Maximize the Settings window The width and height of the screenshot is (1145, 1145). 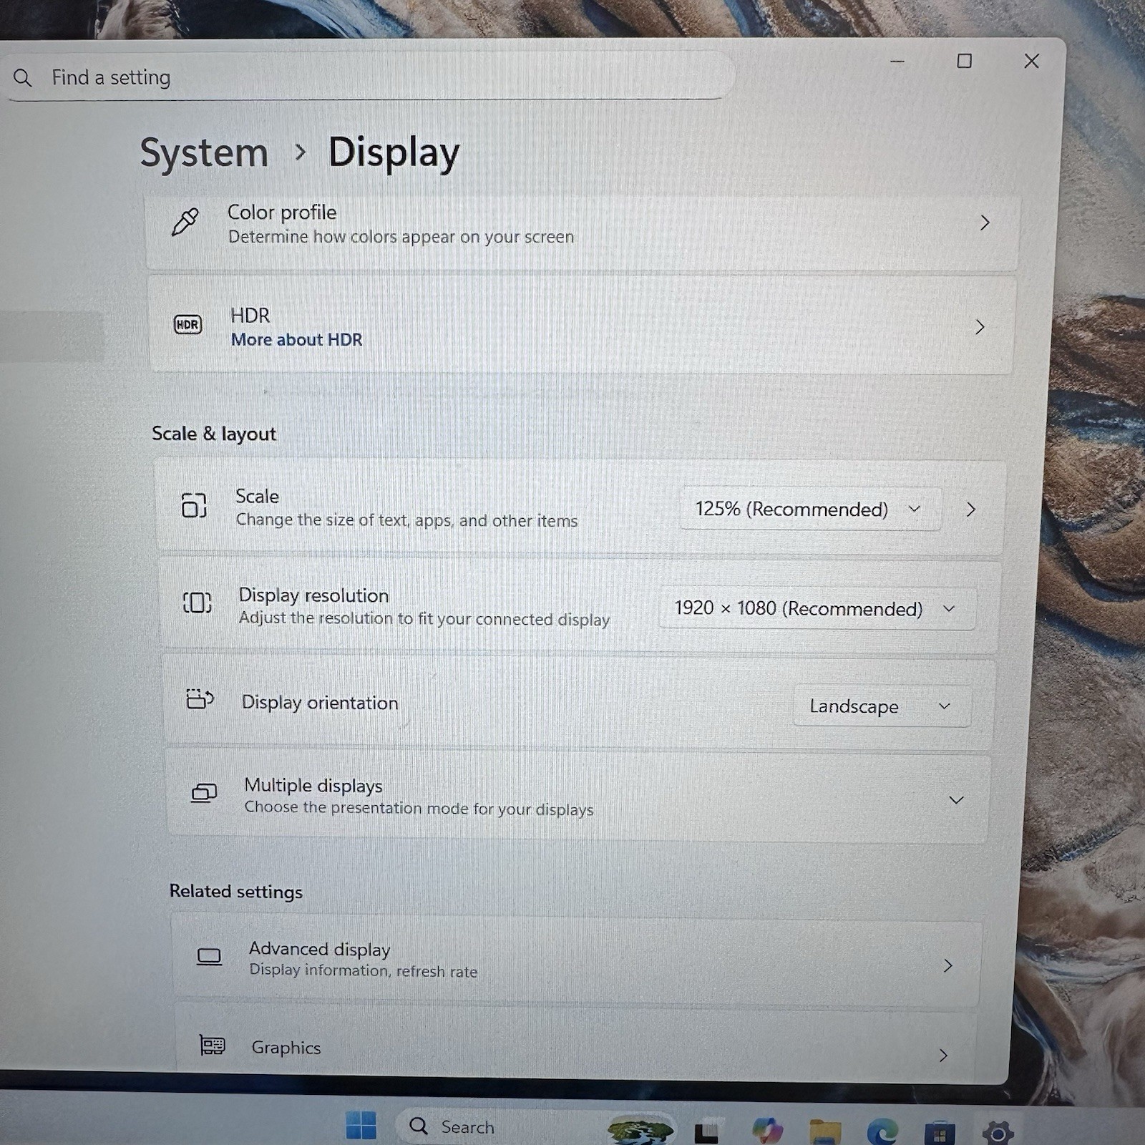tap(965, 62)
